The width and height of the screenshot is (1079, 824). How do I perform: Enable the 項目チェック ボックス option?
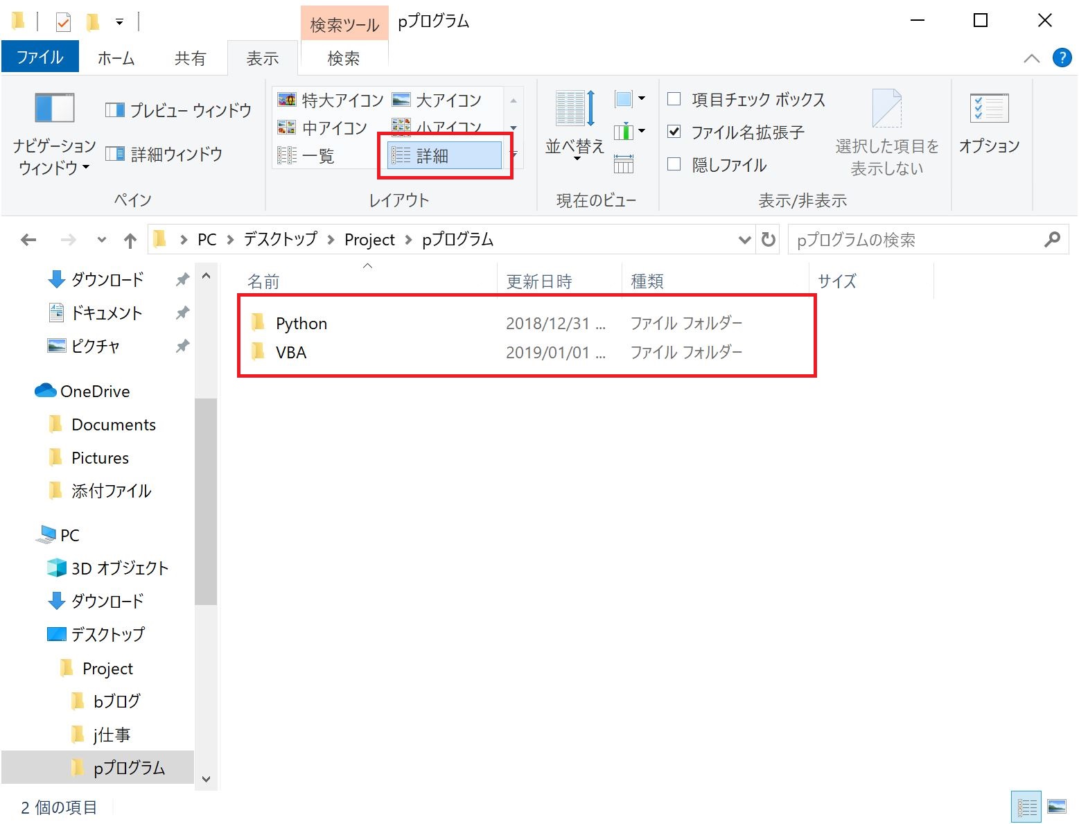point(674,99)
